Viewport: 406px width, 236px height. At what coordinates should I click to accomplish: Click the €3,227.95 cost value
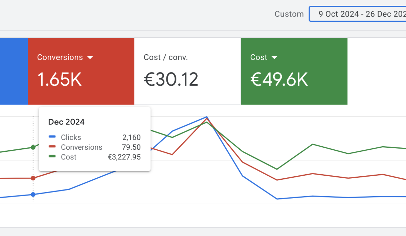click(x=124, y=157)
